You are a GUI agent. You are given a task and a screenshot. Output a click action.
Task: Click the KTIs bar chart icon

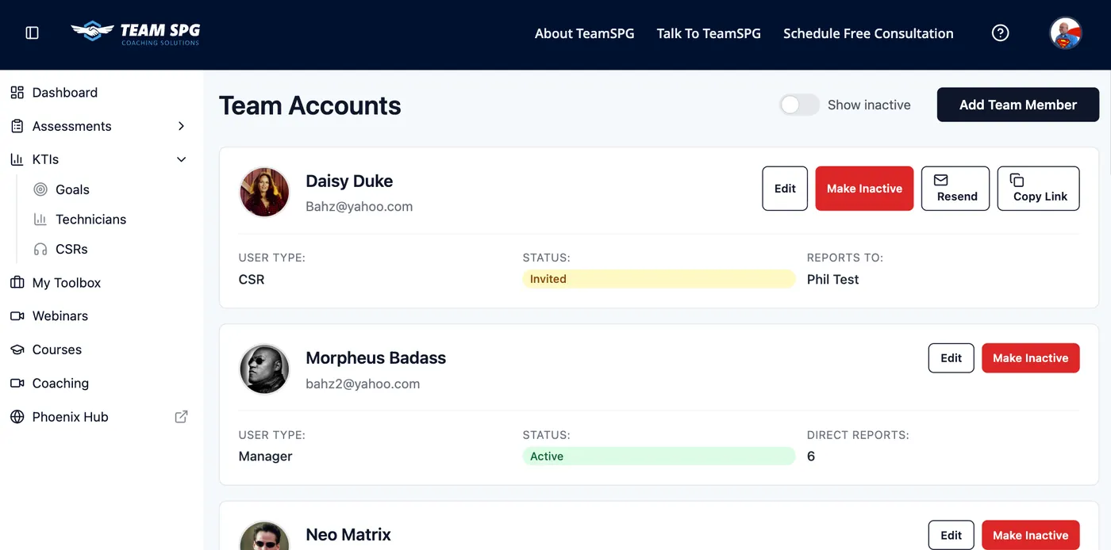(17, 159)
